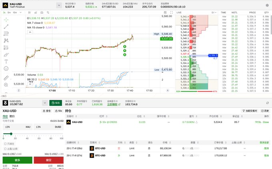Expand the DUSD account balance dropdown
This screenshot has width=272, height=169.
45,103
